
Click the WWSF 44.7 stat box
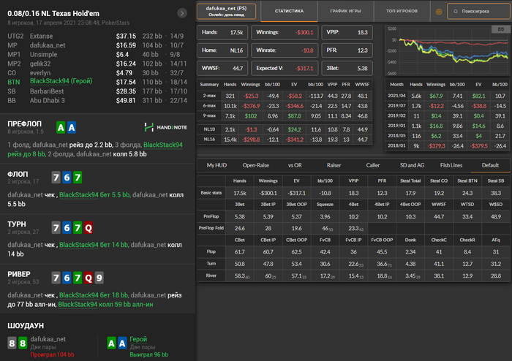point(222,69)
